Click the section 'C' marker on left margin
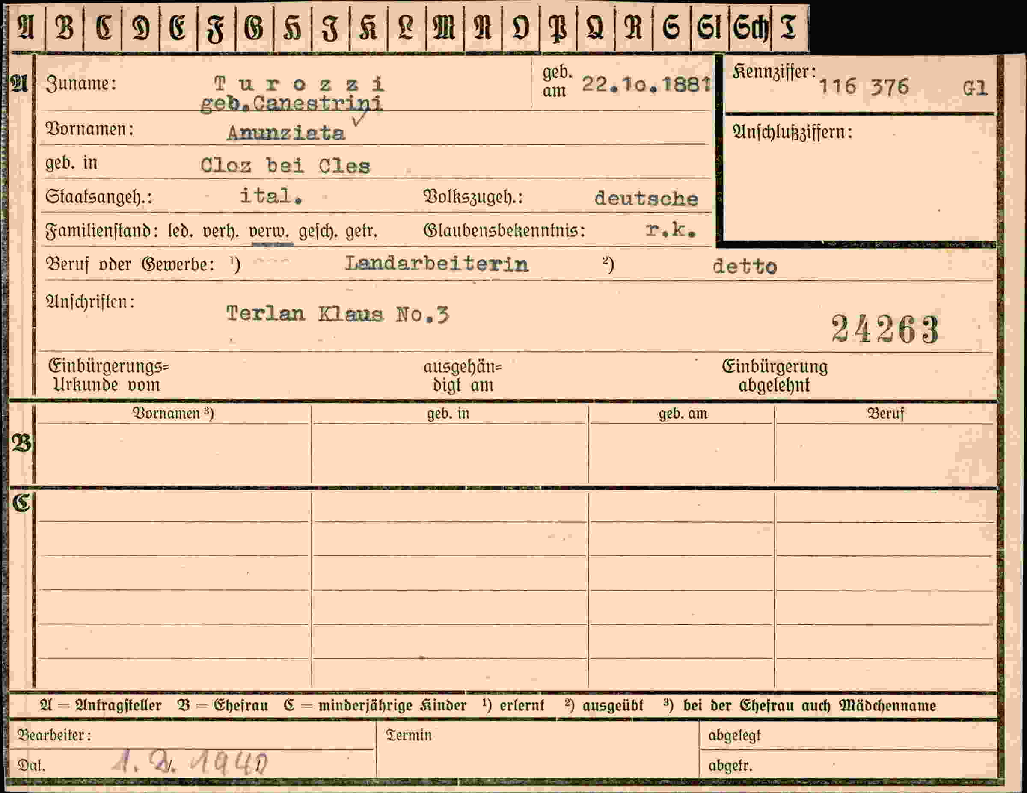The image size is (1027, 793). click(21, 503)
